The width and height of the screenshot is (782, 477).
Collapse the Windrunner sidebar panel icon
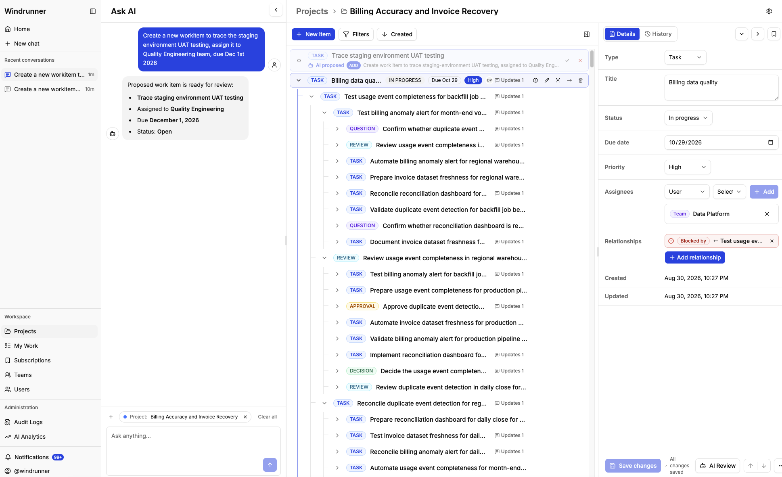point(93,11)
